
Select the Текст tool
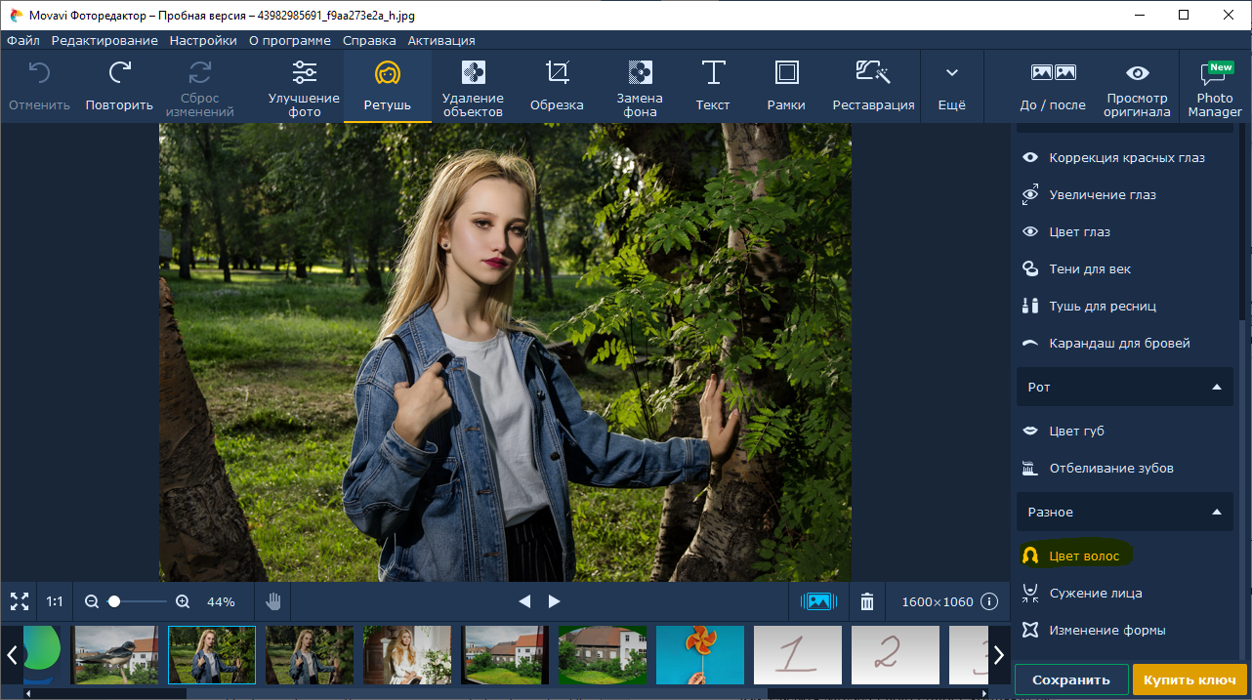[713, 86]
